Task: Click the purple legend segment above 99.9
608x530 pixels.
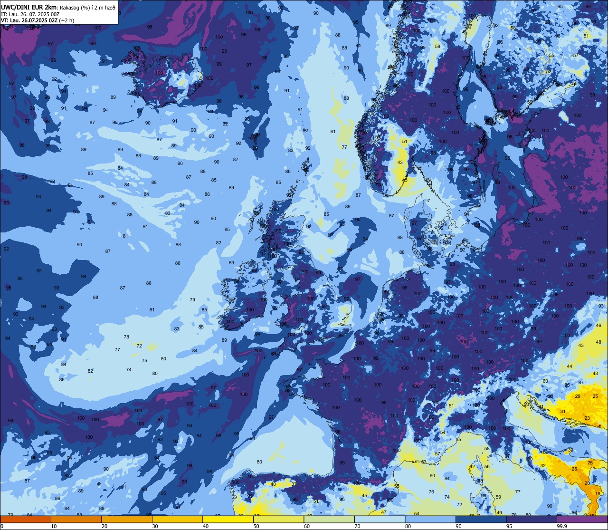Action: point(582,519)
